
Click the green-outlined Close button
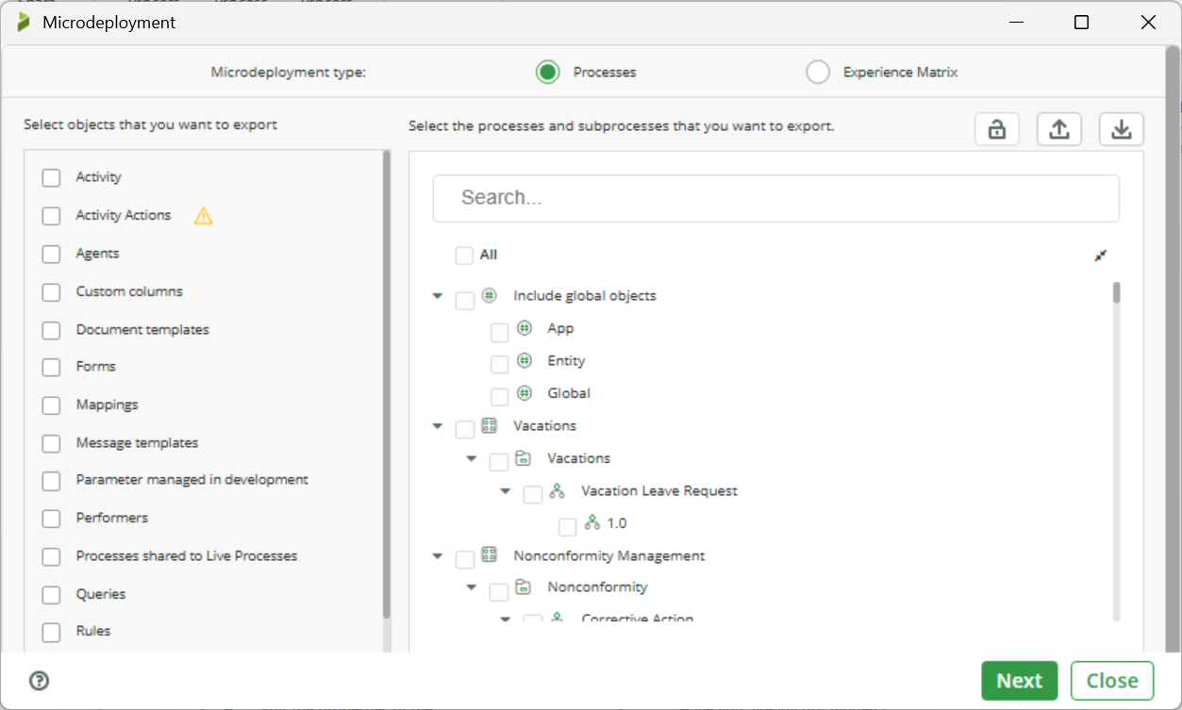pos(1112,681)
